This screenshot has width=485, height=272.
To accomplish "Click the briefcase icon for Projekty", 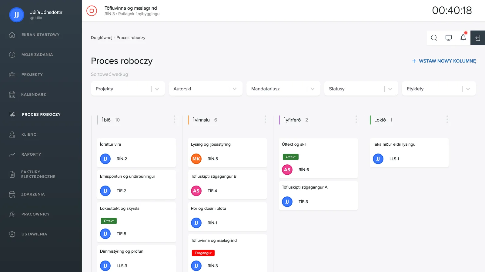I will [x=12, y=75].
